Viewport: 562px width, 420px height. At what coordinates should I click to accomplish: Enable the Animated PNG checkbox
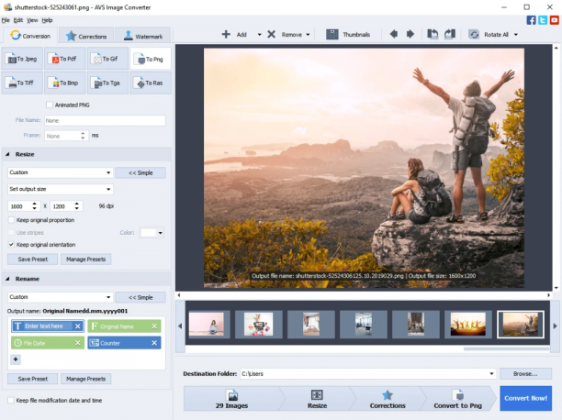pyautogui.click(x=50, y=105)
